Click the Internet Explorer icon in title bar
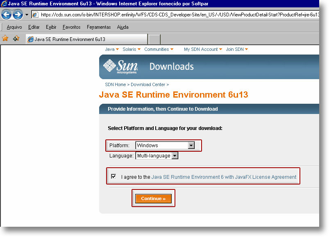The height and width of the screenshot is (237, 329). coord(4,4)
